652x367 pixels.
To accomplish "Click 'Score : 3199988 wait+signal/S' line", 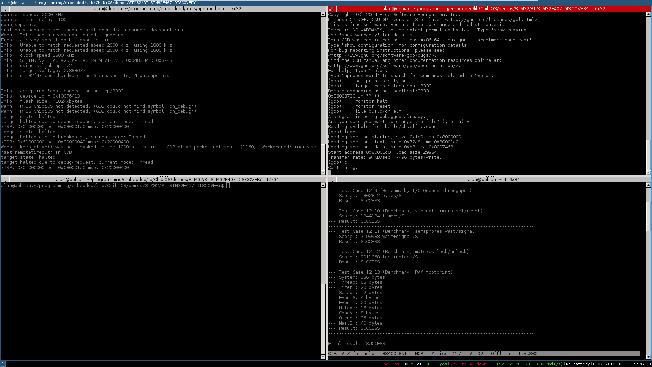I will click(373, 237).
